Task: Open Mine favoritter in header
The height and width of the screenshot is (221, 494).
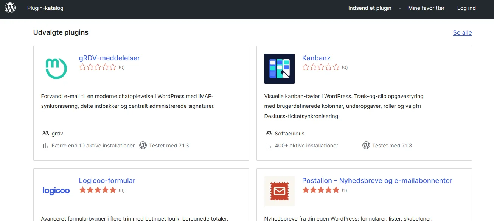Action: pyautogui.click(x=426, y=8)
